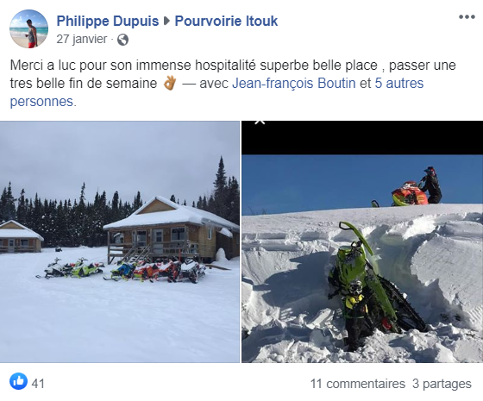Click the white X above right photo
This screenshot has height=401, width=483.
coord(260,122)
